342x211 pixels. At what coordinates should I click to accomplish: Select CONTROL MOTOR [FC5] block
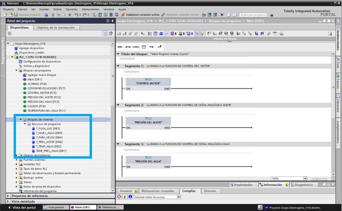pyautogui.click(x=41, y=92)
